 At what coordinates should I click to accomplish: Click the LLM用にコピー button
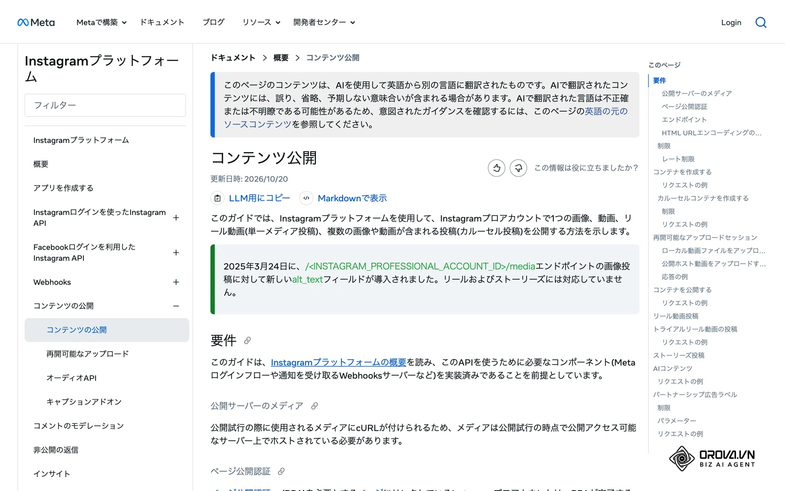260,198
